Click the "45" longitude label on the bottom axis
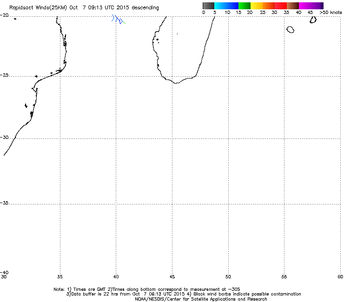 (x=172, y=277)
